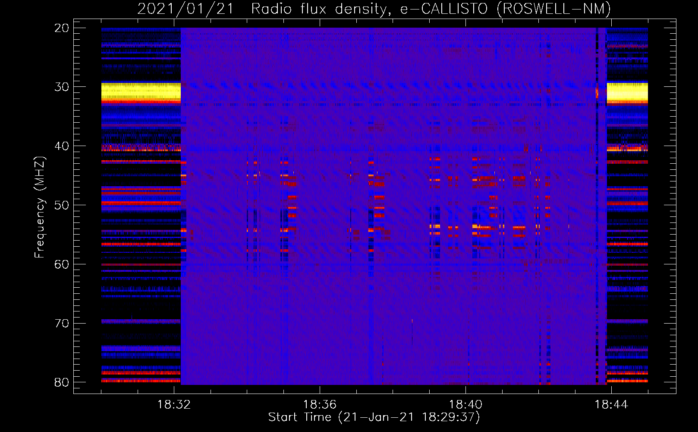Click the 60 frequency tick label
This screenshot has width=698, height=432.
tap(62, 264)
